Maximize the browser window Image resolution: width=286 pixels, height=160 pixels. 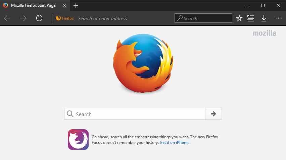tap(263, 5)
